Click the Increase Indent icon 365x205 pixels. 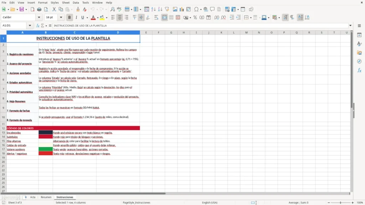pos(232,17)
